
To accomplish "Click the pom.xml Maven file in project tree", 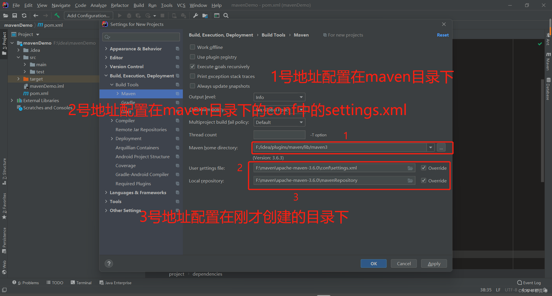I will click(36, 93).
